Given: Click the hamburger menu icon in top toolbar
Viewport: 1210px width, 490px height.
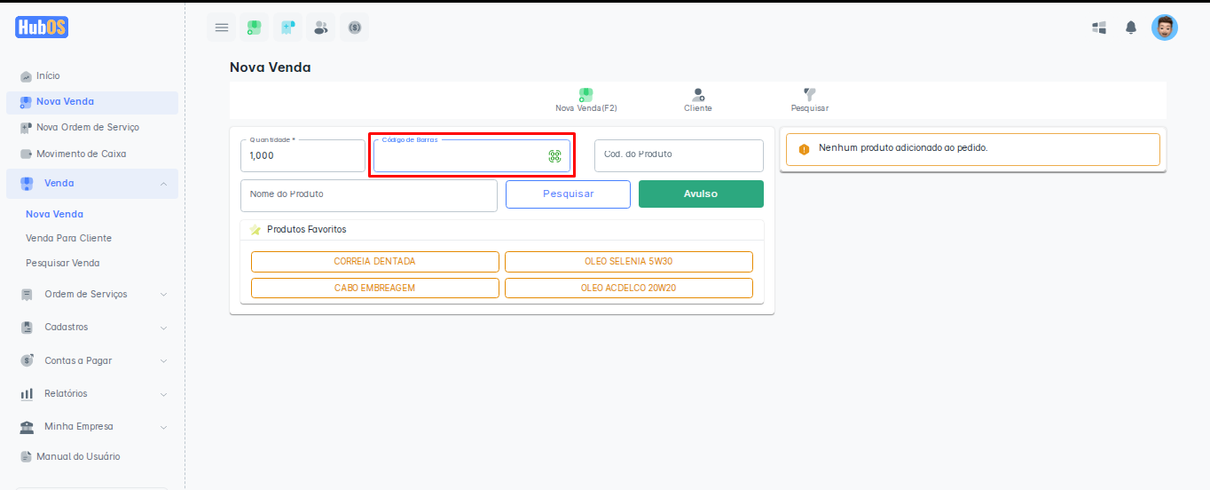Looking at the screenshot, I should coord(222,28).
